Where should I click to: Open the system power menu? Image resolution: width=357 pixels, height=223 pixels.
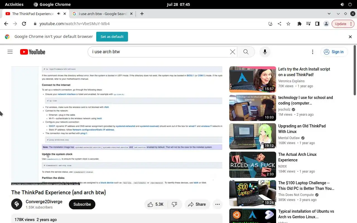(x=350, y=4)
